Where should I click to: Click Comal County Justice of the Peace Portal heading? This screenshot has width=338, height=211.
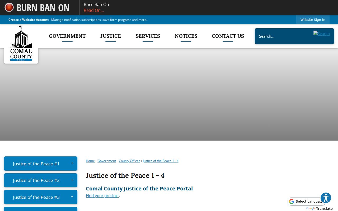(139, 189)
